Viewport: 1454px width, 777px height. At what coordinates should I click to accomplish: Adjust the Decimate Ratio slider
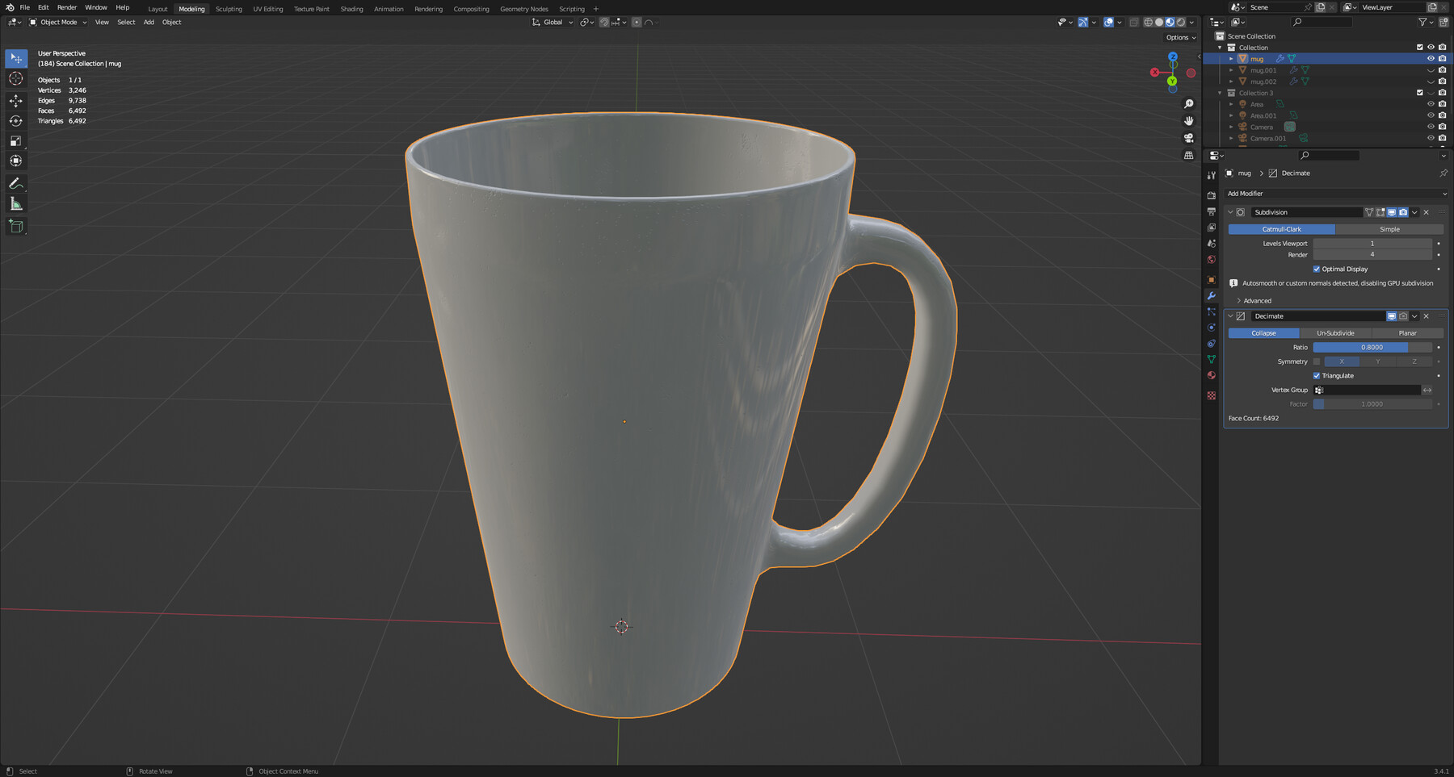[1371, 347]
